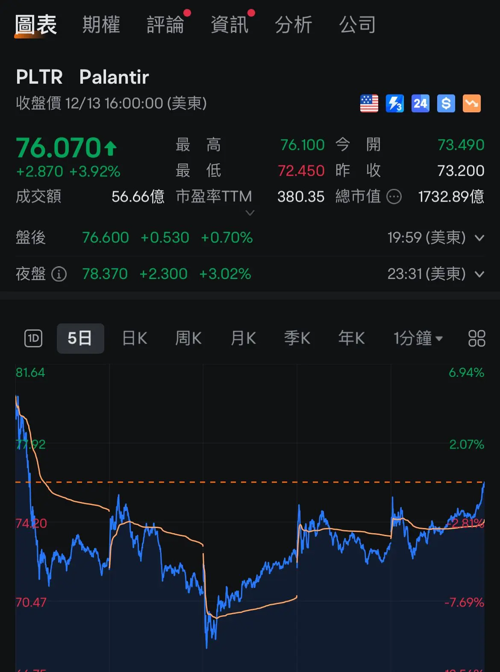Tap the +2.870 price change value
The width and height of the screenshot is (500, 672).
40,172
